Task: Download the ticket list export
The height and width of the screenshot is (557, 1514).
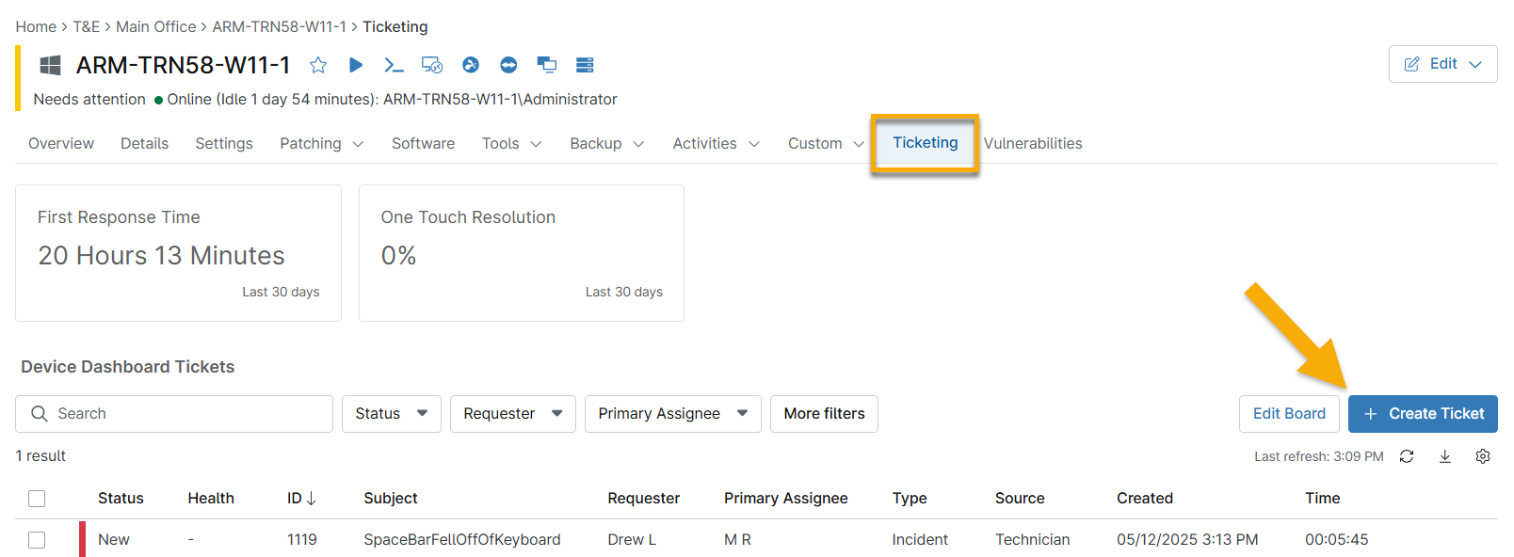Action: (1445, 456)
